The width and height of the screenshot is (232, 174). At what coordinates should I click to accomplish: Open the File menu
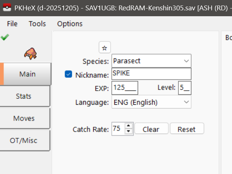point(12,24)
